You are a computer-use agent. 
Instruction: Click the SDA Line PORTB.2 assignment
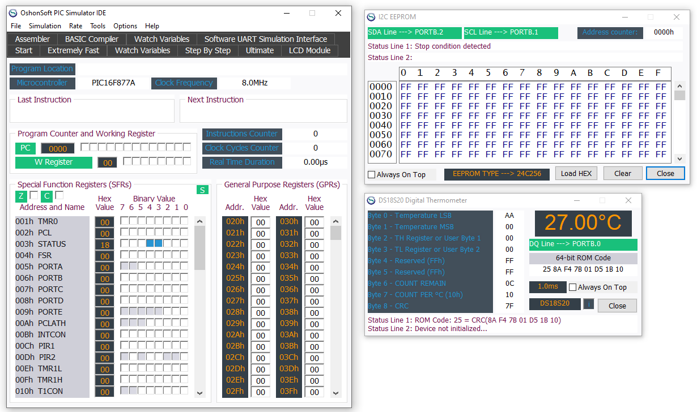(414, 33)
